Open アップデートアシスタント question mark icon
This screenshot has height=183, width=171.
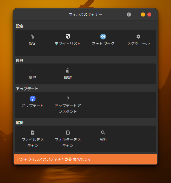click(x=68, y=99)
